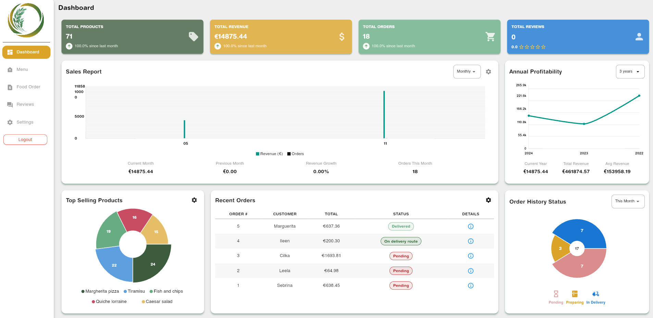Open the Menu page in sidebar

click(26, 69)
